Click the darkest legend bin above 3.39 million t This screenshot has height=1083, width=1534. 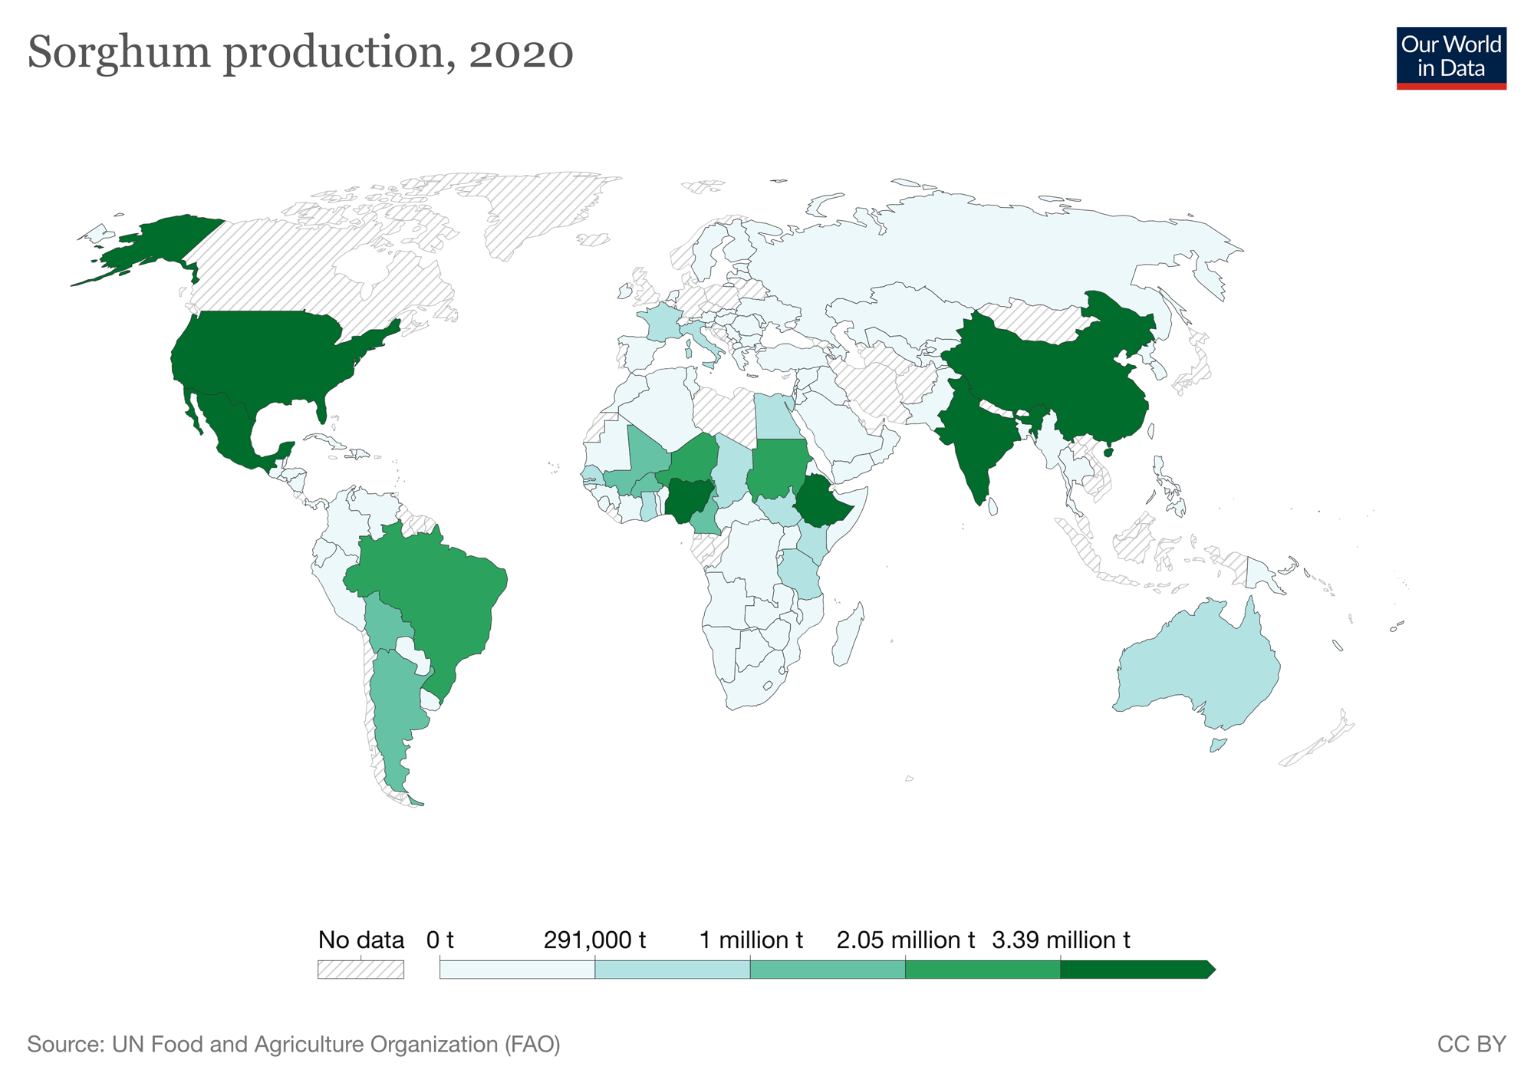pyautogui.click(x=1137, y=969)
